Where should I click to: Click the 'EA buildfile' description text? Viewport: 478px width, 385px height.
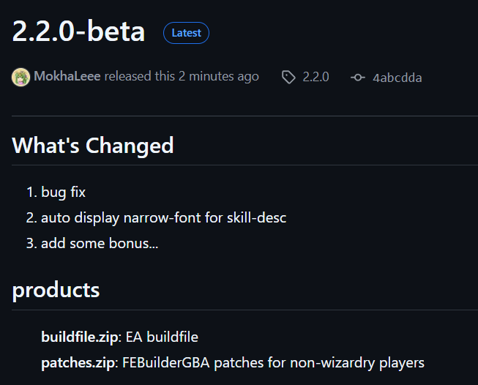tap(162, 337)
